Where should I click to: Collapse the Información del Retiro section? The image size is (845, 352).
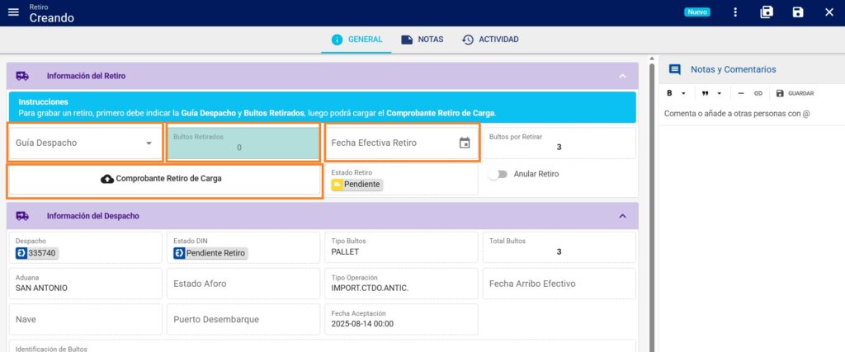click(623, 76)
